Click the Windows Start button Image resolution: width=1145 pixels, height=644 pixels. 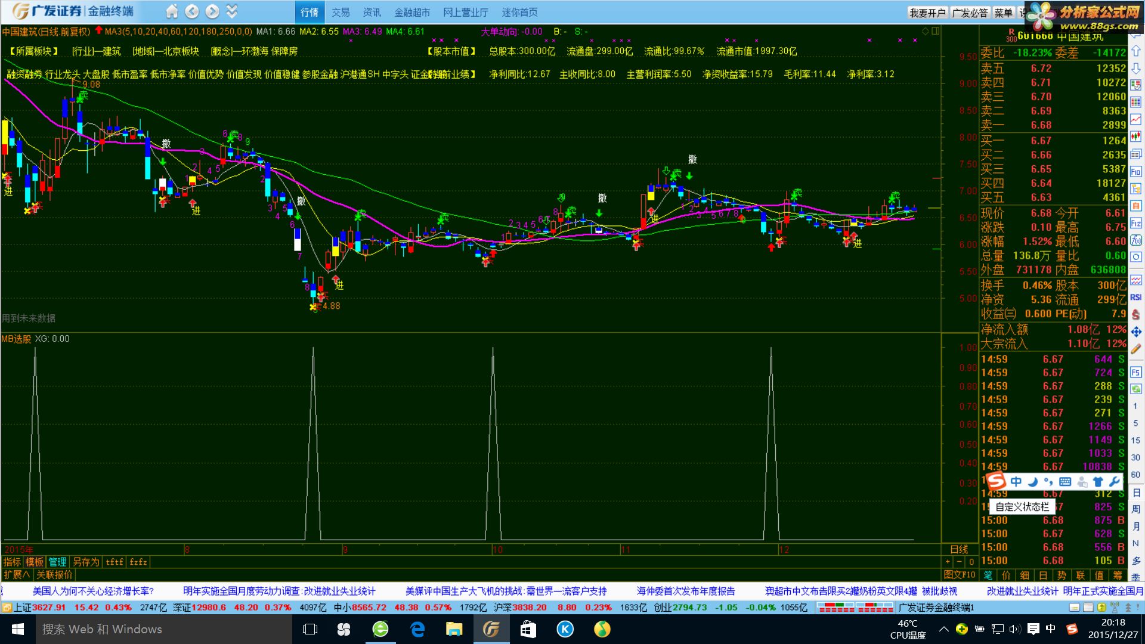click(18, 629)
